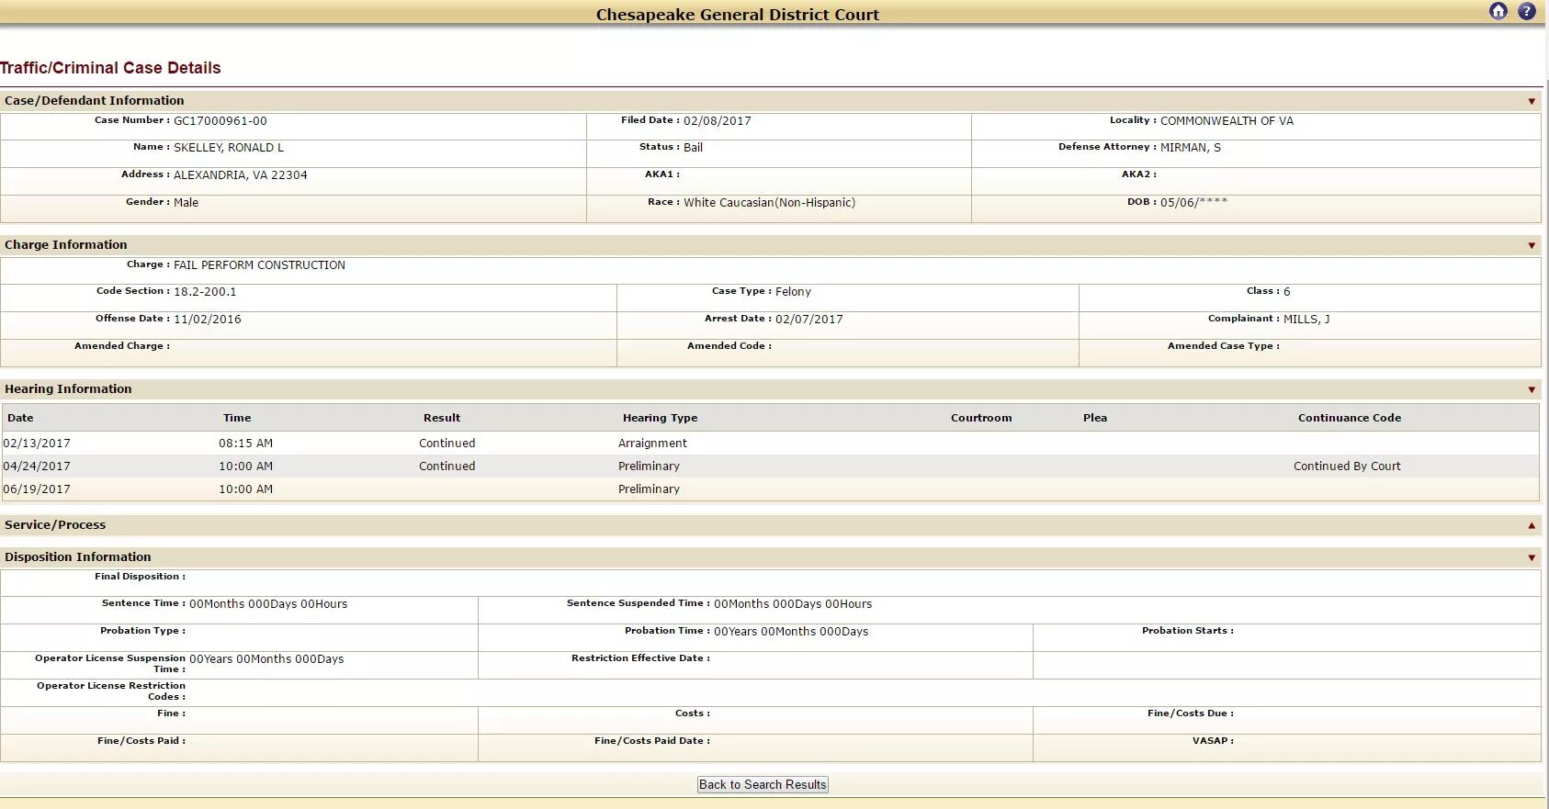Click the Time column header

click(237, 417)
